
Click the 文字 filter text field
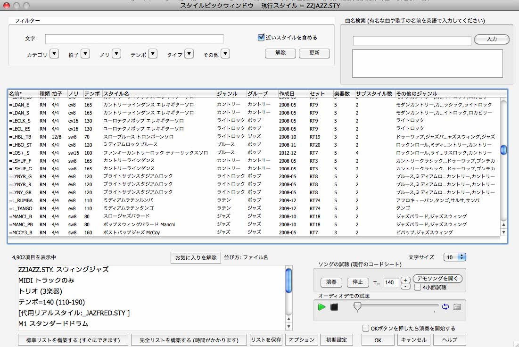tap(134, 39)
